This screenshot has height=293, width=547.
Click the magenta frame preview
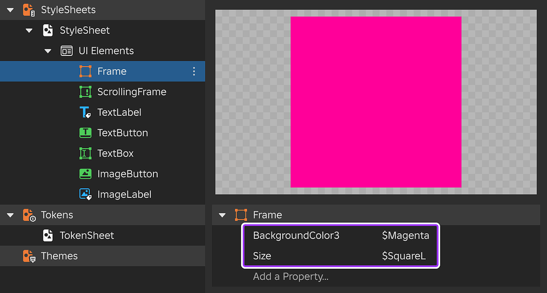coord(376,102)
